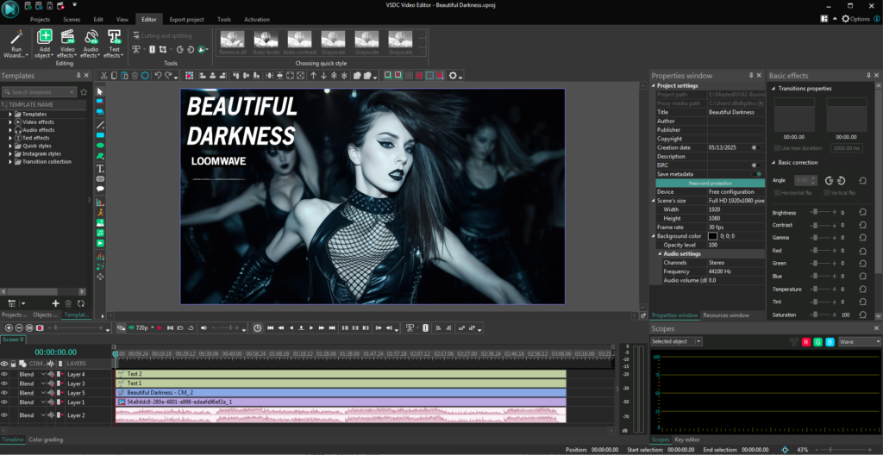Select the Add audio tool
883x455 pixels.
coord(100,233)
